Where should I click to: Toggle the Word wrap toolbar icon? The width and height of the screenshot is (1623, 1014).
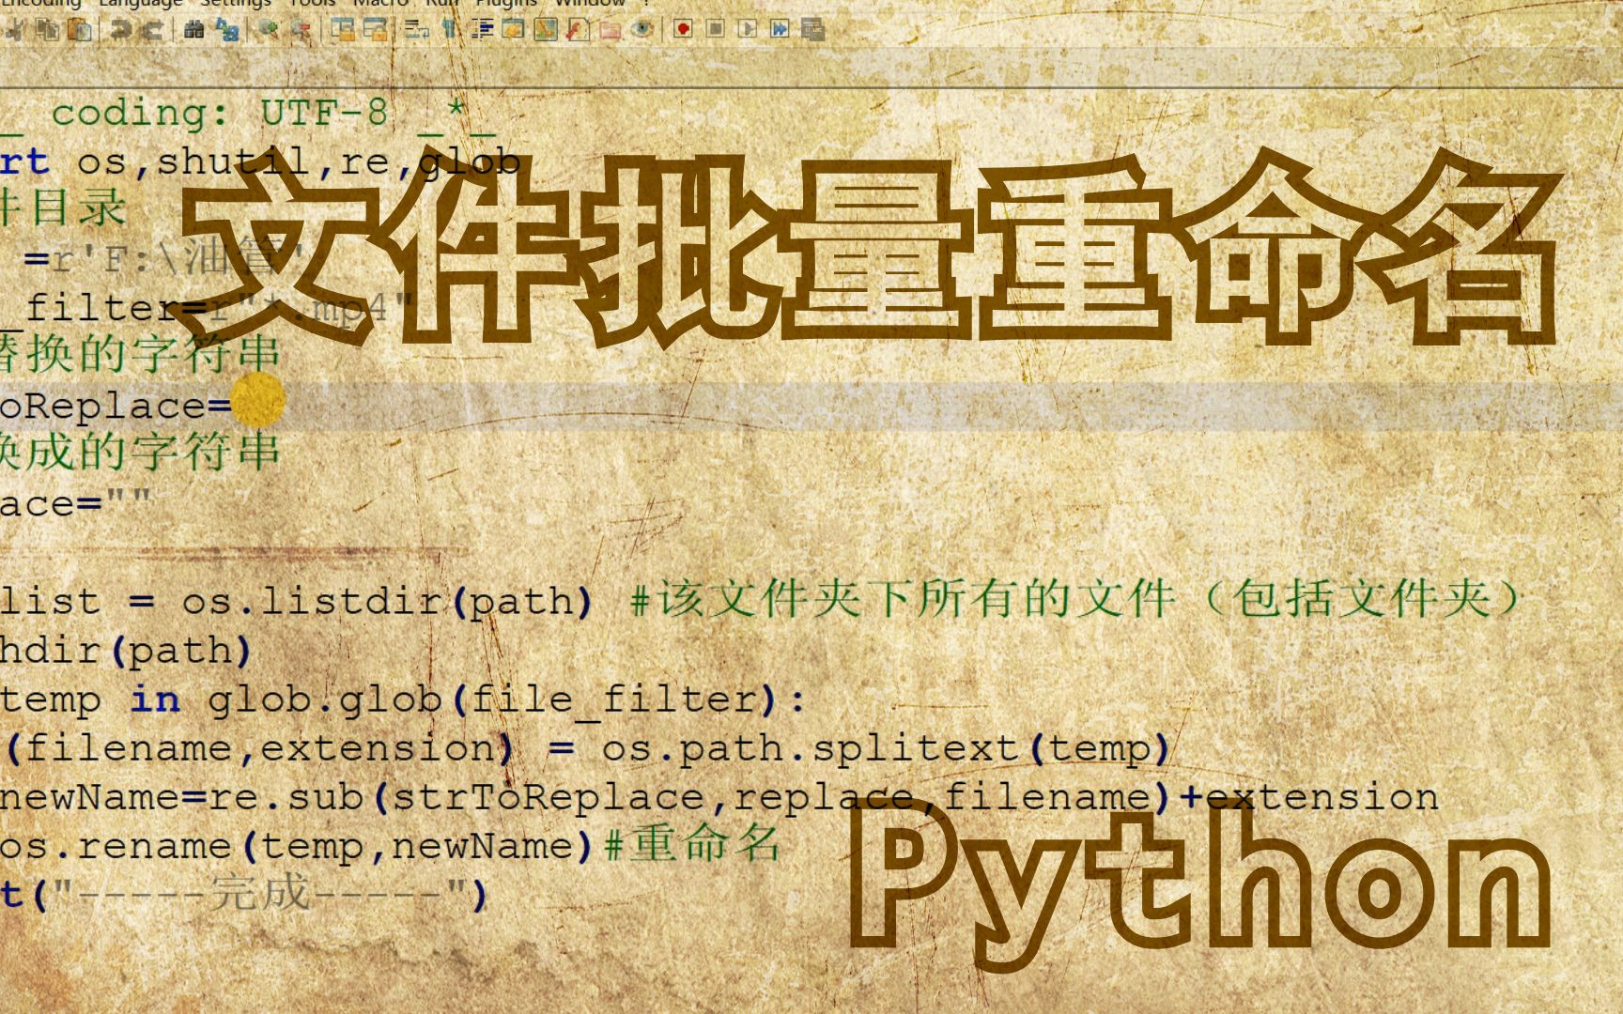pyautogui.click(x=417, y=30)
